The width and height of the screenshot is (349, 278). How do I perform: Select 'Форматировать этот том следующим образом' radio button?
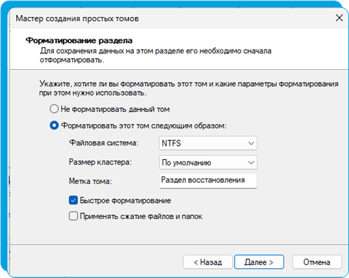click(x=54, y=125)
